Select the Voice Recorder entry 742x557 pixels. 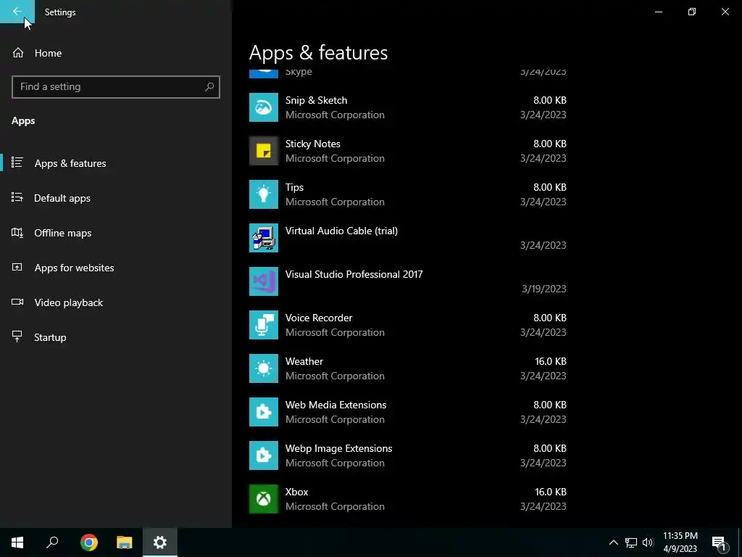(408, 325)
